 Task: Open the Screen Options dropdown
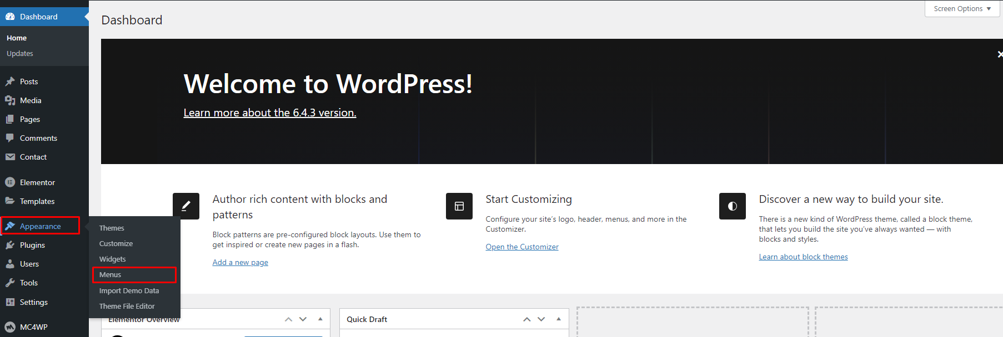point(962,9)
